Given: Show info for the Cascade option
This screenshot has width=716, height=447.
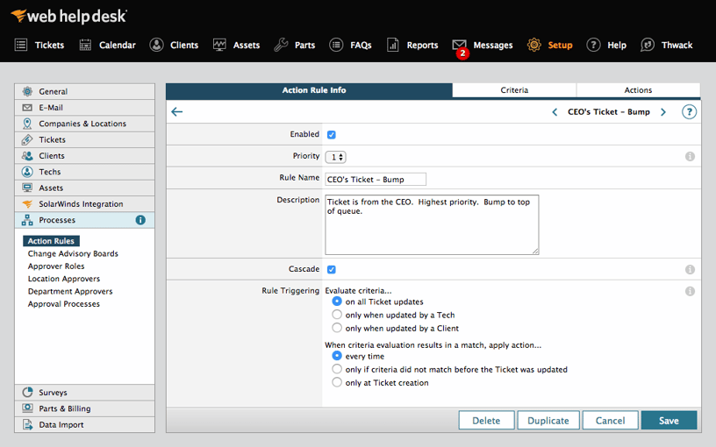Looking at the screenshot, I should click(x=690, y=270).
